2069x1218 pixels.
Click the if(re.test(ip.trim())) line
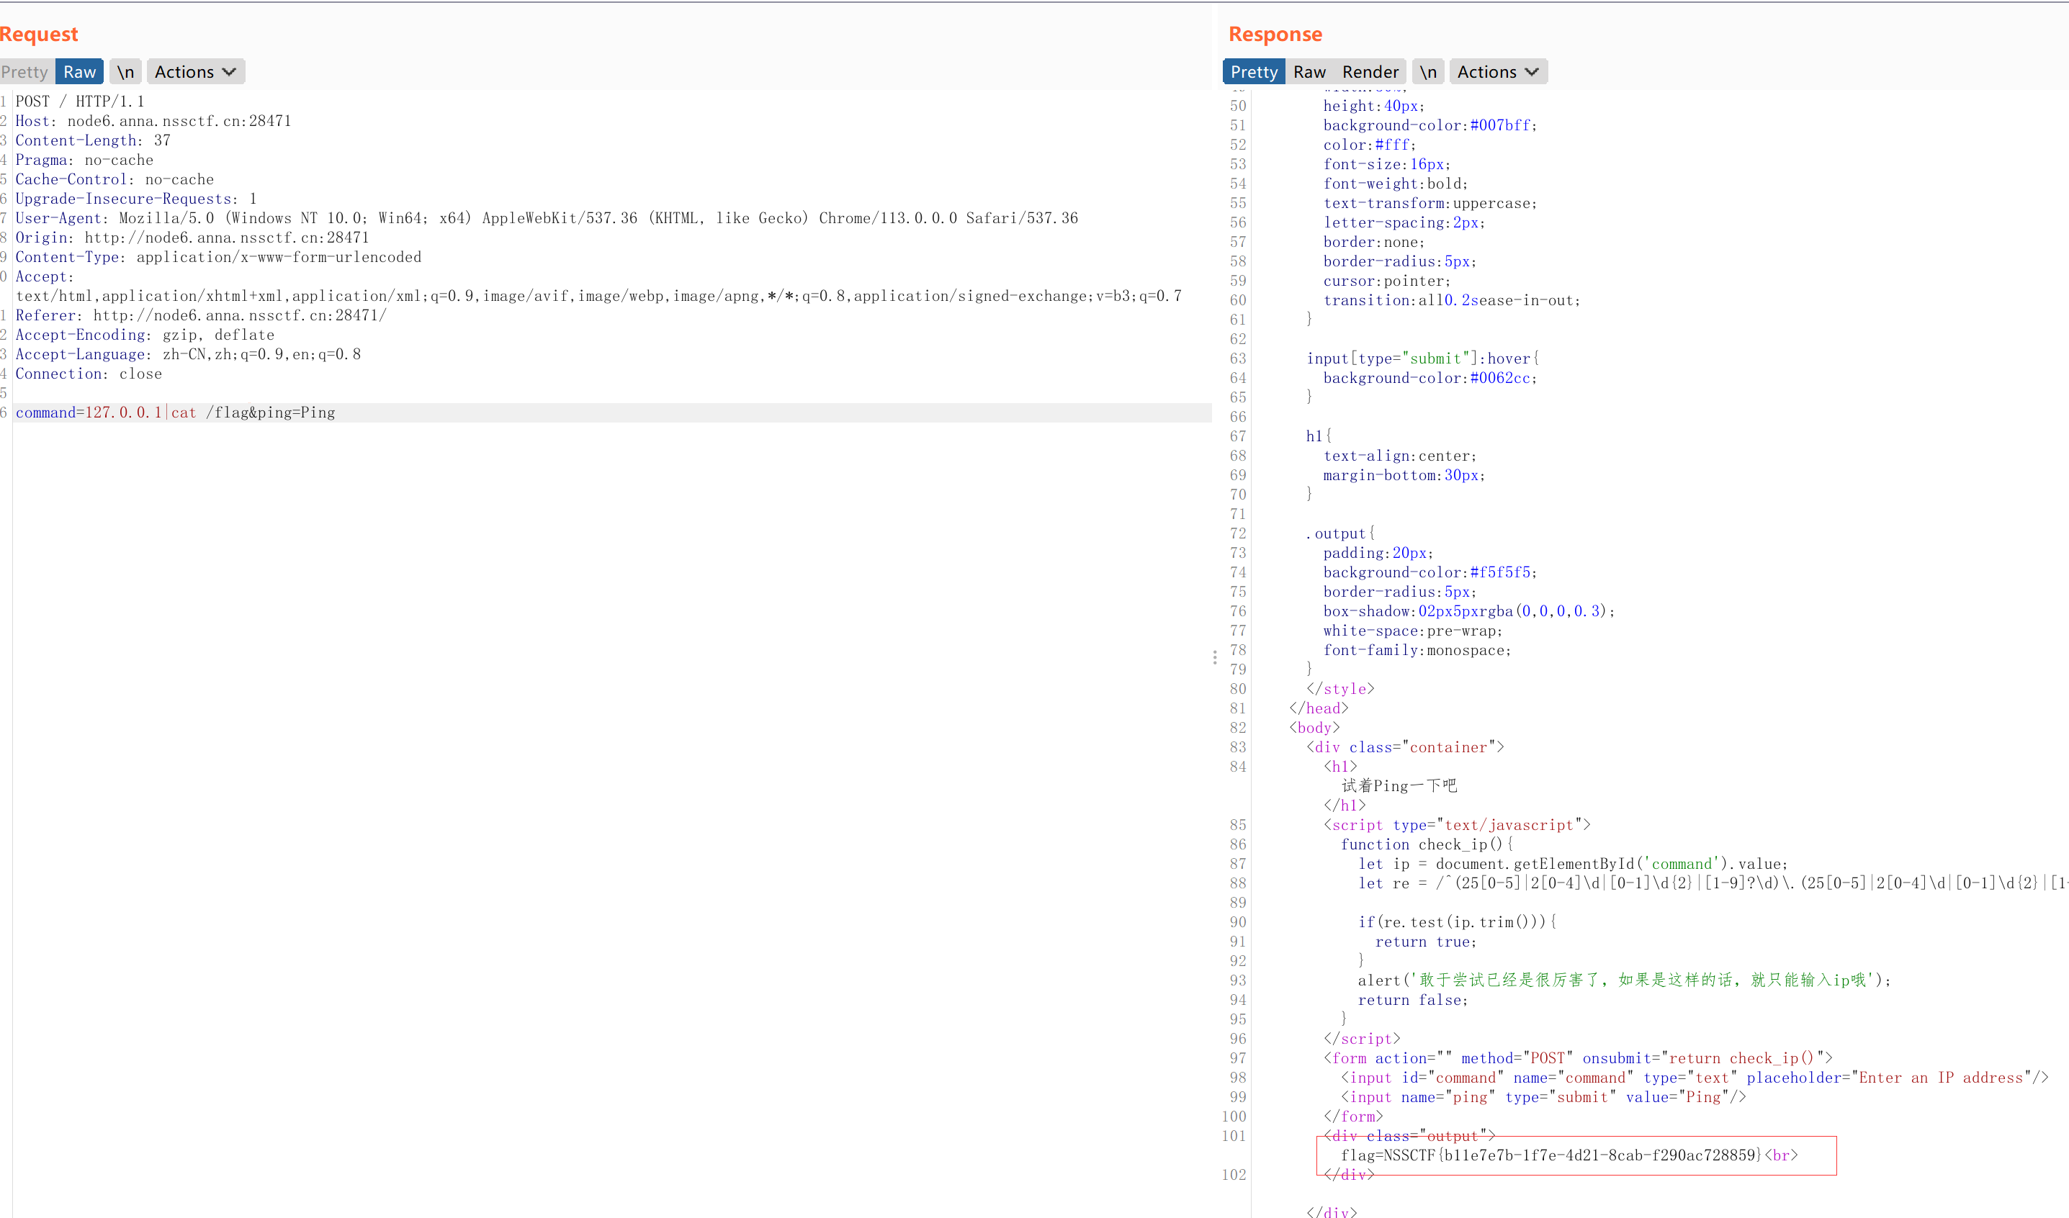(x=1458, y=923)
